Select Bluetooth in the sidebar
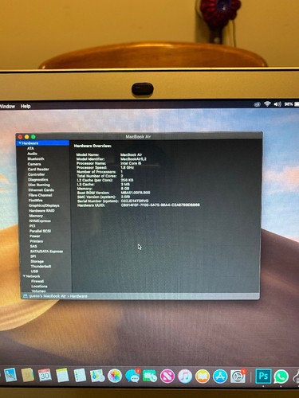This screenshot has width=299, height=398. (36, 159)
